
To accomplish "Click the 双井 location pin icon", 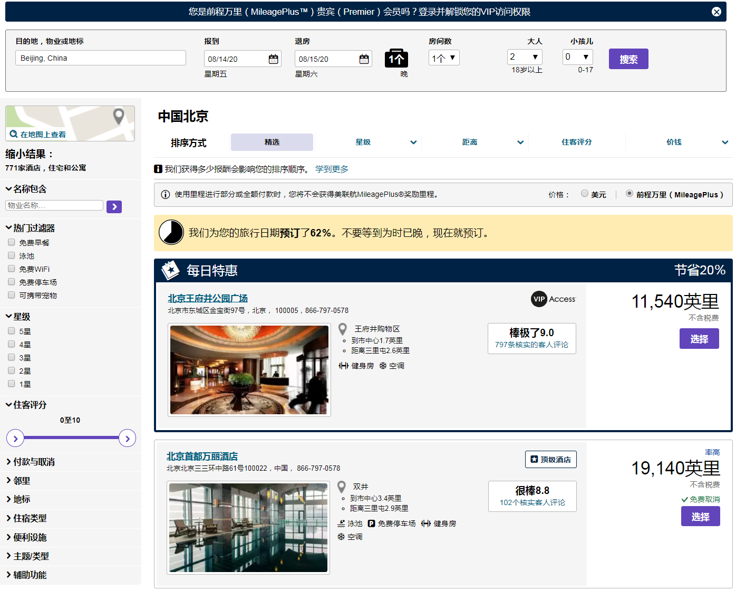I will tap(342, 487).
